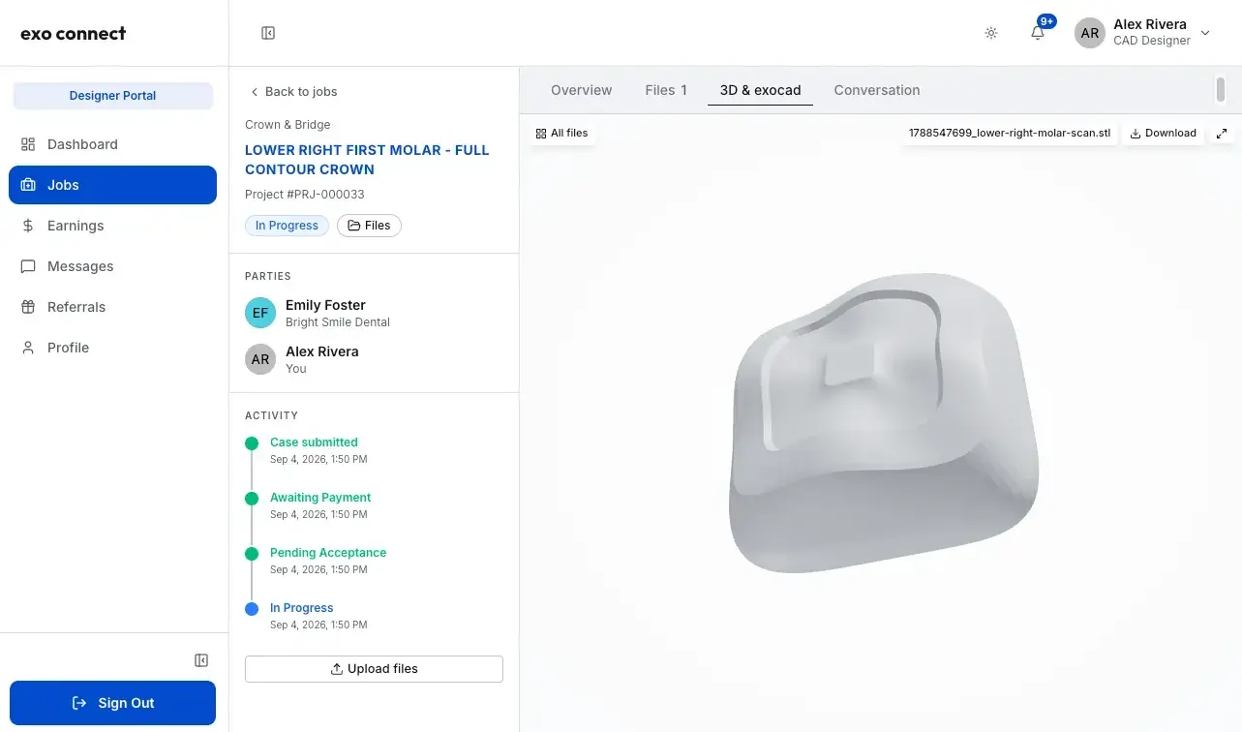Select Alex Rivera's AR avatar in Parties
This screenshot has height=732, width=1242.
pyautogui.click(x=260, y=359)
